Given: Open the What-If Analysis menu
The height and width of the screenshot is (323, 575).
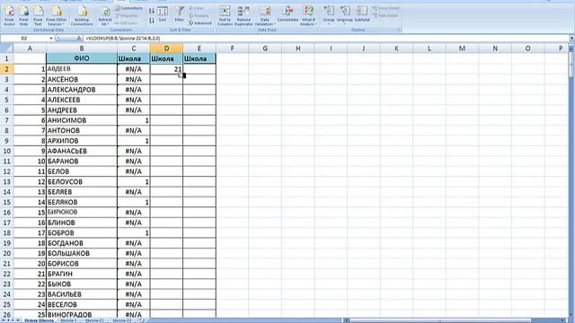Looking at the screenshot, I should [x=308, y=16].
